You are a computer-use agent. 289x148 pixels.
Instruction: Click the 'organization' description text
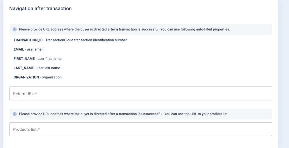click(x=52, y=78)
